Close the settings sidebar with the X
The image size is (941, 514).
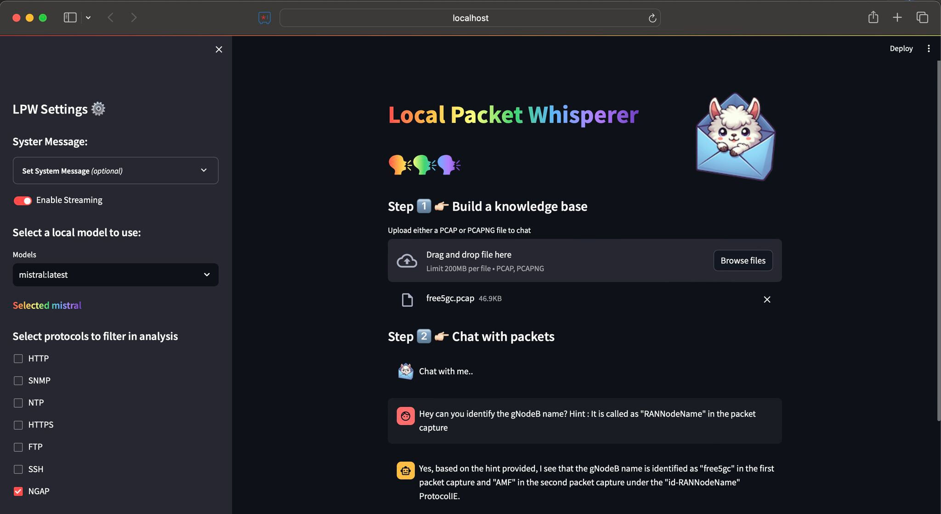[x=219, y=49]
